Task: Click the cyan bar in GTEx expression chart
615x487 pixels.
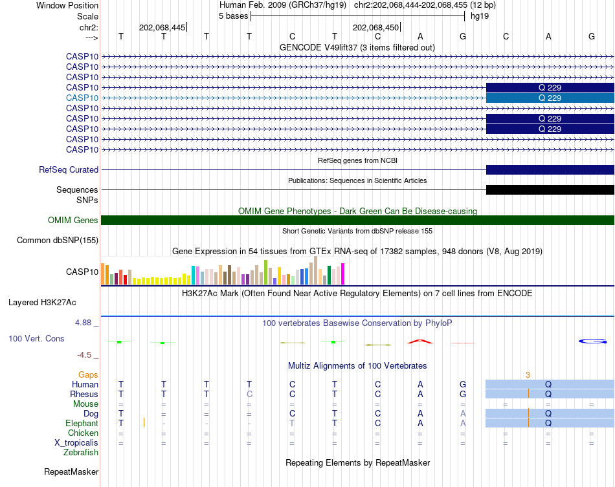Action: (x=193, y=275)
